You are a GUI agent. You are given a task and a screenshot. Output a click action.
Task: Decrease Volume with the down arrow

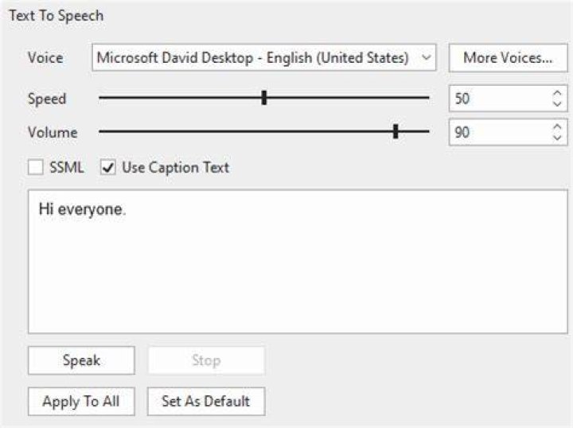tap(557, 138)
